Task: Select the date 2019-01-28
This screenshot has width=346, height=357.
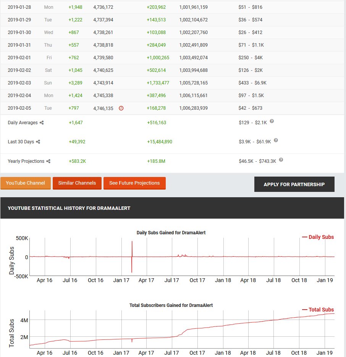Action: pos(19,7)
